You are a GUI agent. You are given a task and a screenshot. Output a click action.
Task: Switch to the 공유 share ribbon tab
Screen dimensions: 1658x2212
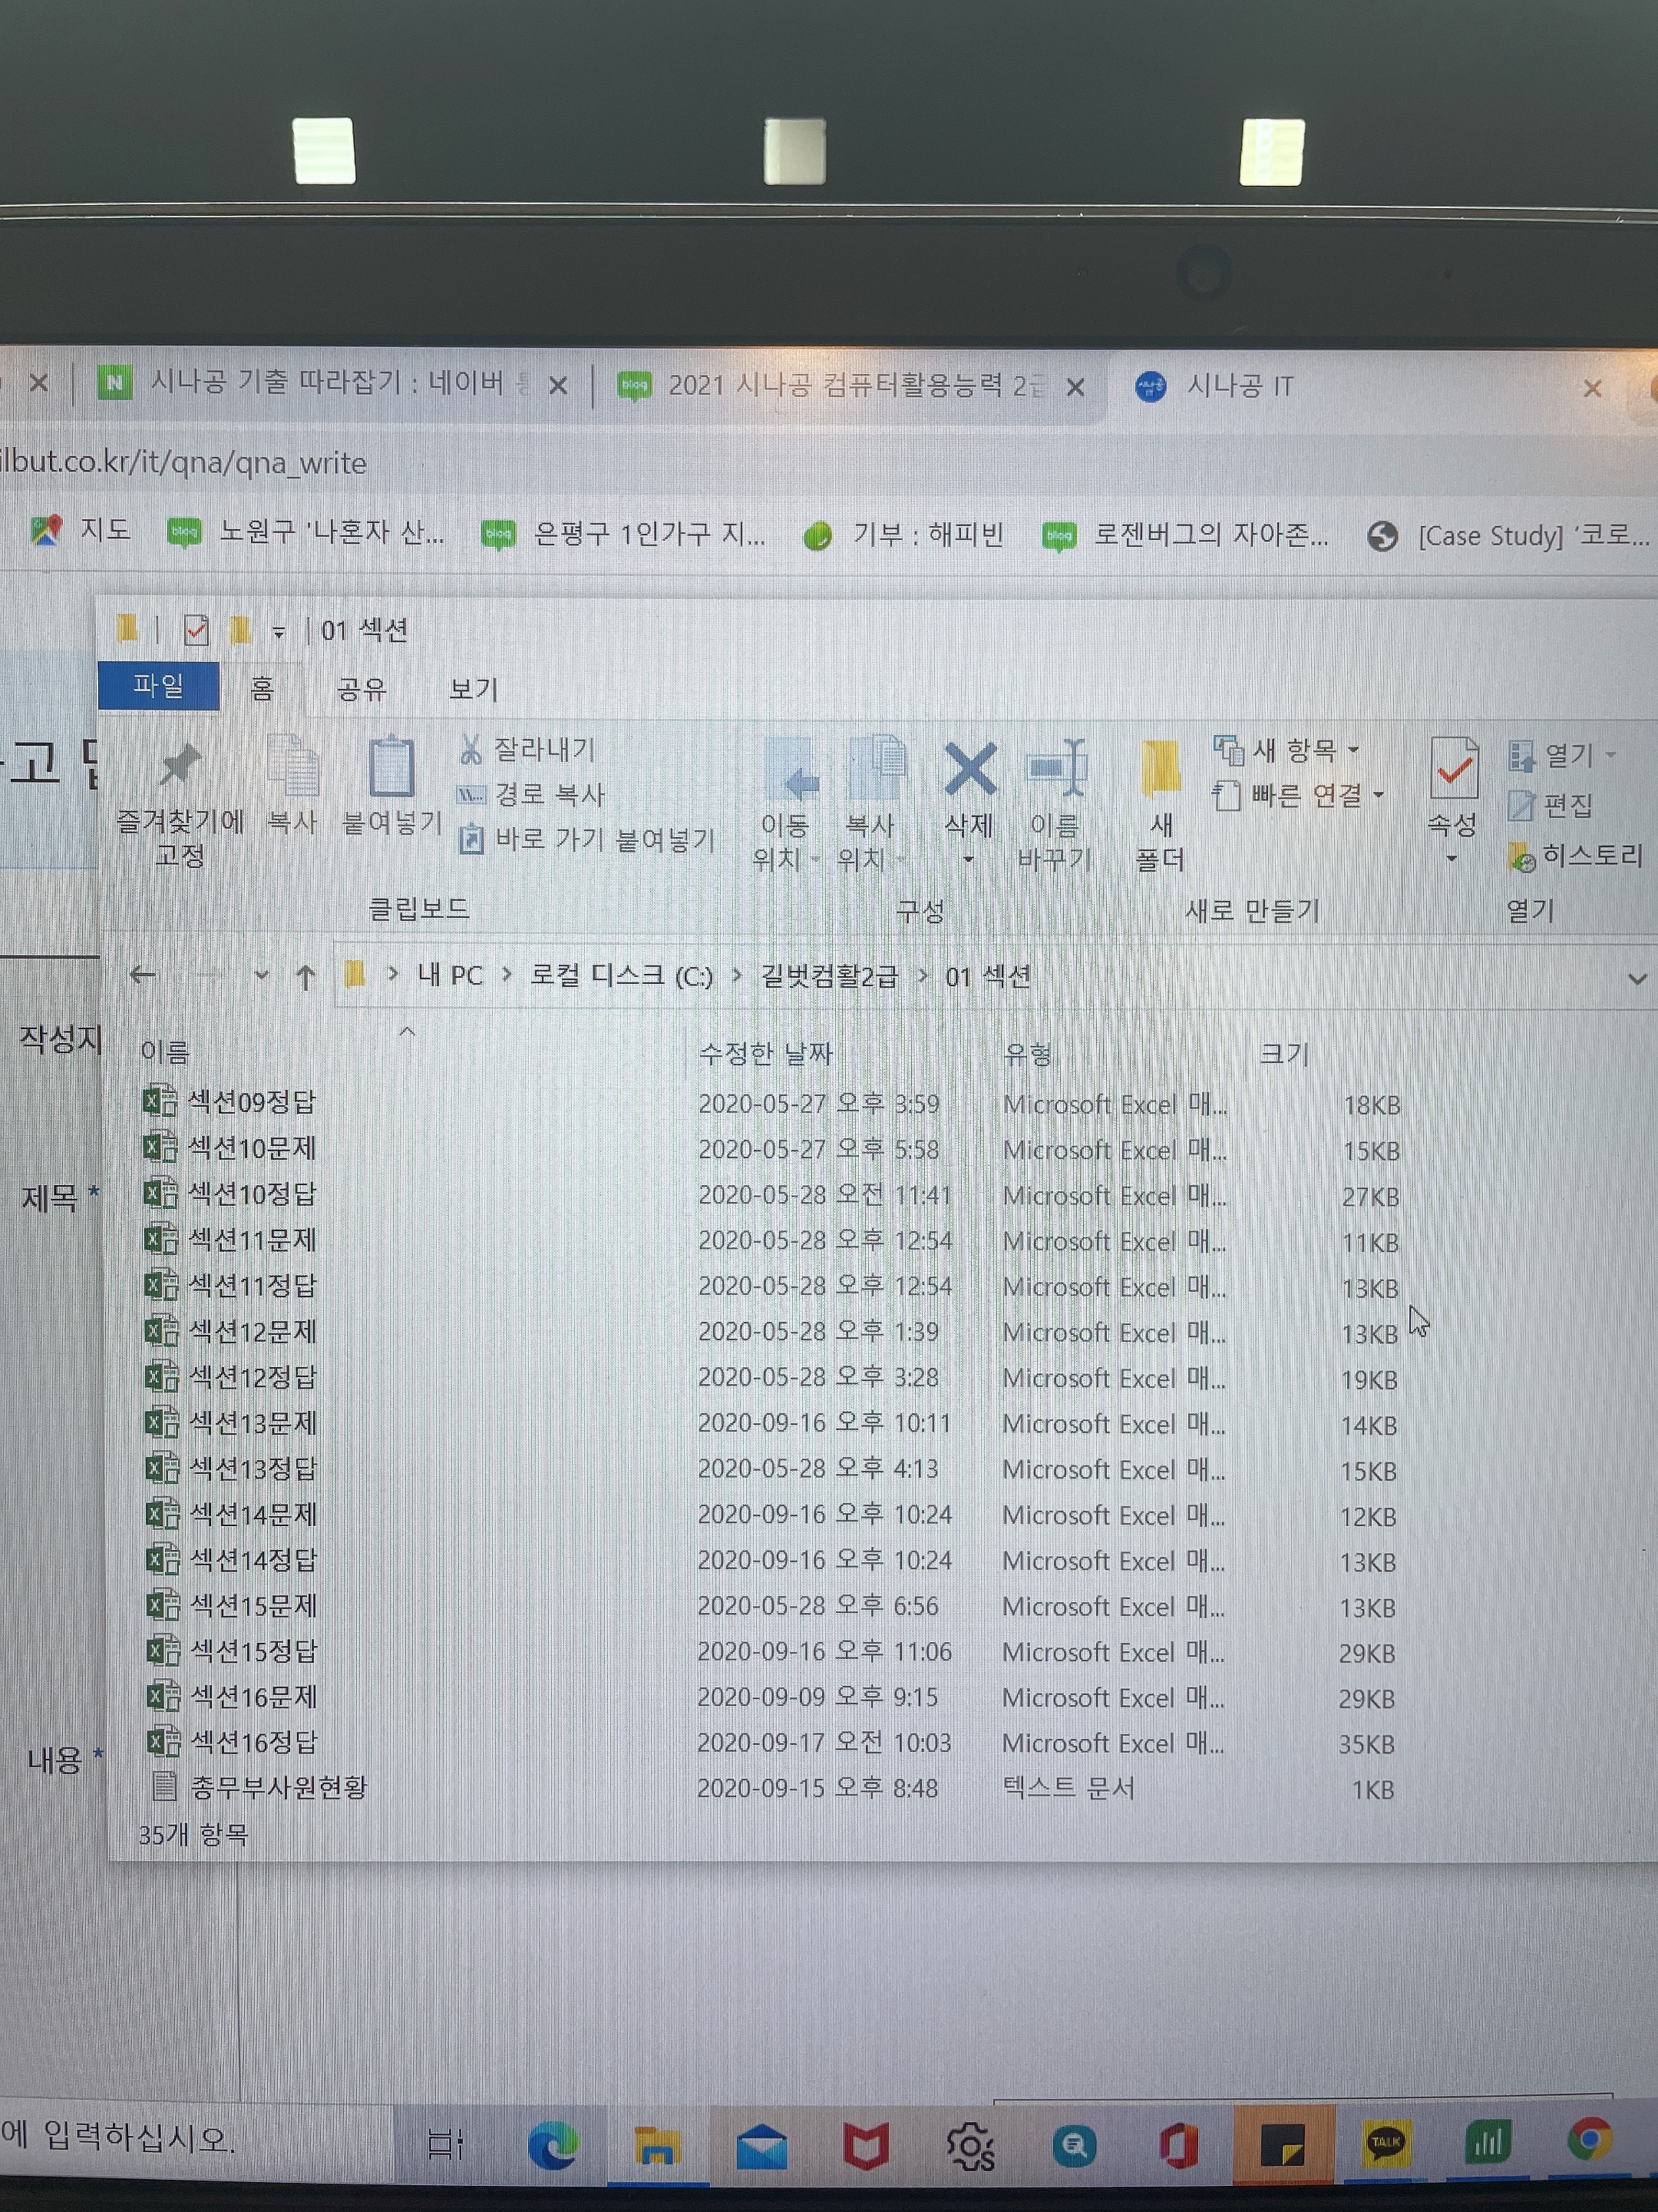[361, 689]
